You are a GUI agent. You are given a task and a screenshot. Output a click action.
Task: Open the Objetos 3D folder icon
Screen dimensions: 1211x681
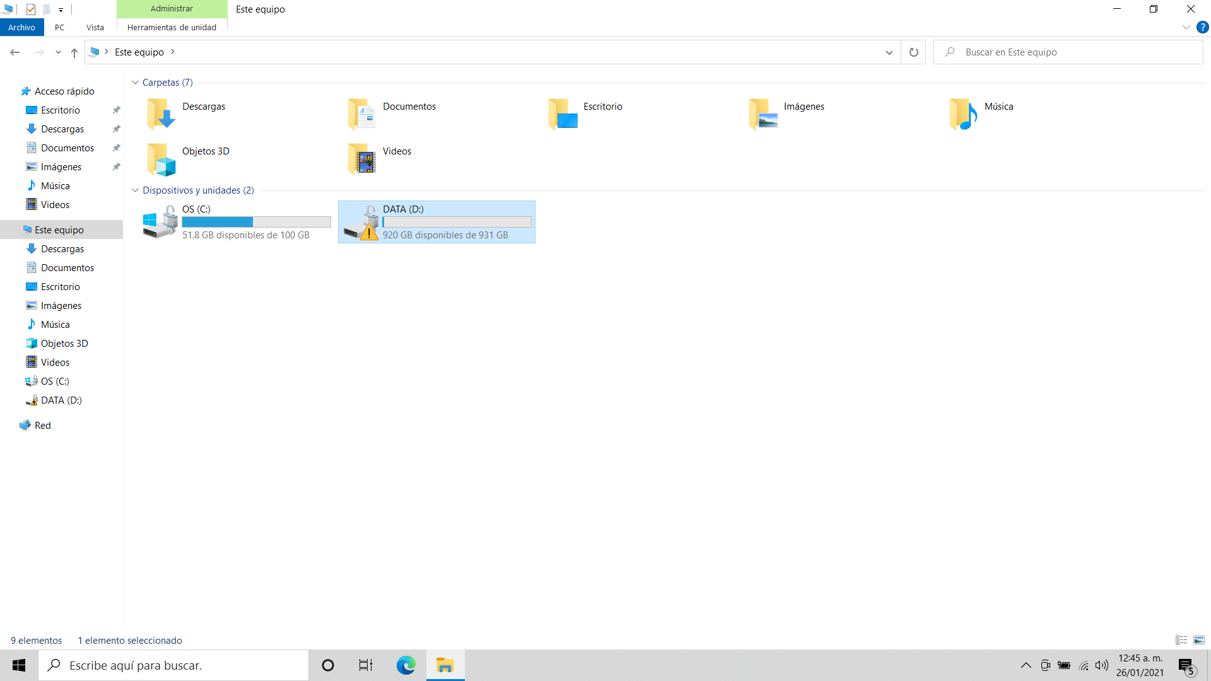coord(161,159)
